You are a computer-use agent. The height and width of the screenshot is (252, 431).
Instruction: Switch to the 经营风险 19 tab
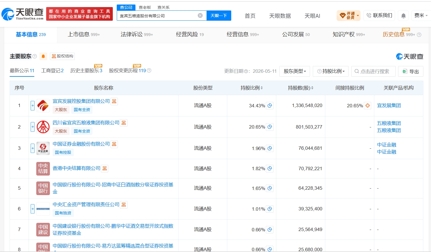[190, 35]
